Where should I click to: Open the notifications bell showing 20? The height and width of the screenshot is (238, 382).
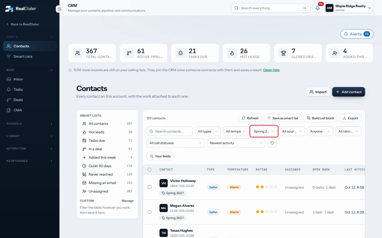(318, 8)
